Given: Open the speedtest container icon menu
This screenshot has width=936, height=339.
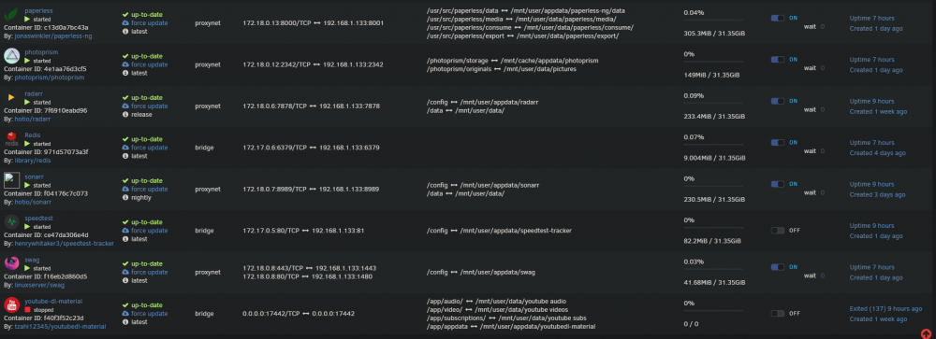Looking at the screenshot, I should tap(12, 222).
